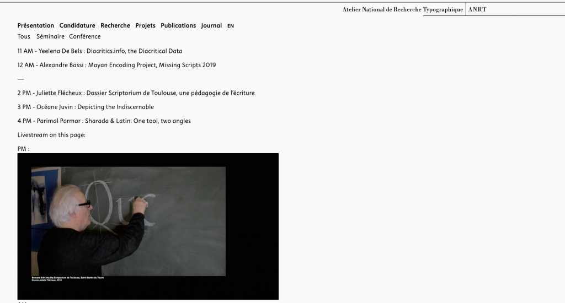Filter journal by Séminaire
565x303 pixels.
(x=50, y=36)
